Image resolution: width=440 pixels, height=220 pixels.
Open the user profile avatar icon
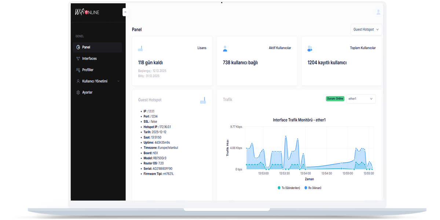point(378,12)
